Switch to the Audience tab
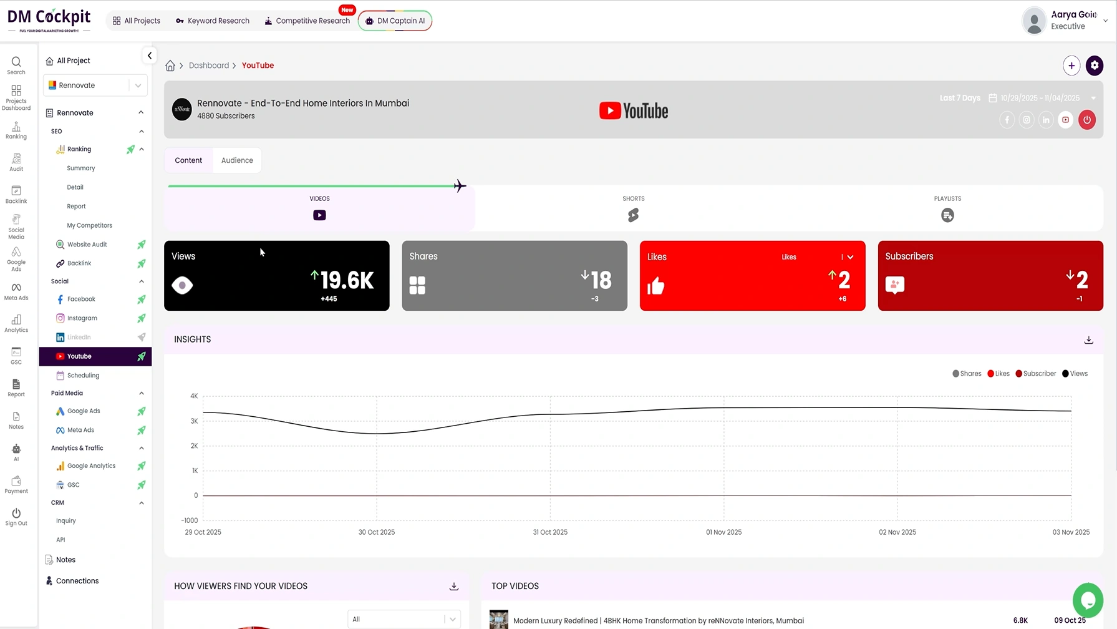The image size is (1117, 629). pos(237,160)
